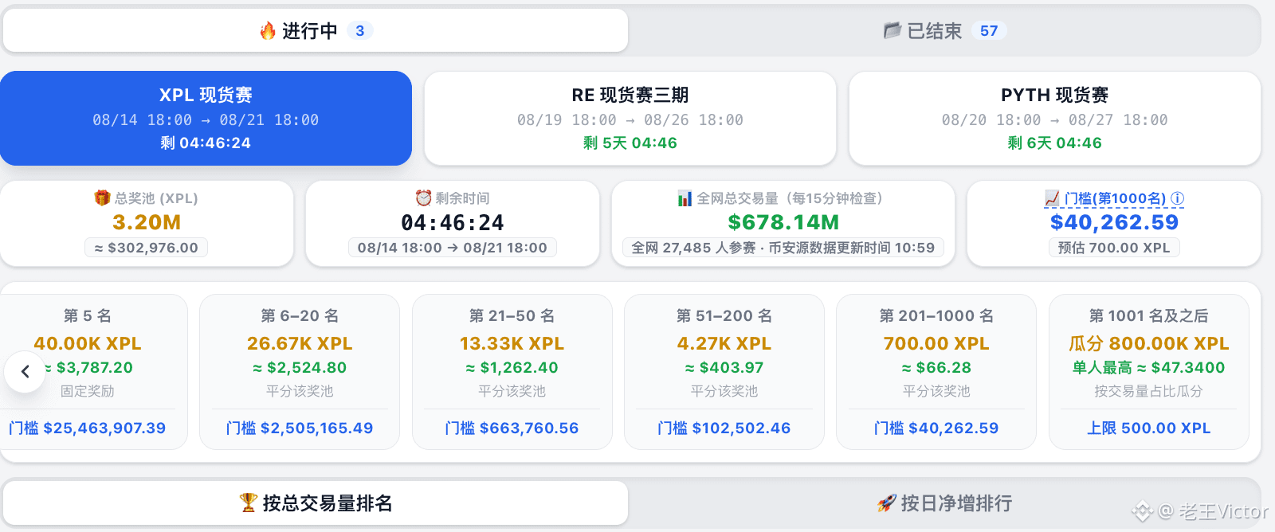This screenshot has width=1275, height=532.
Task: Select the XPL 现货赛 competition card
Action: click(206, 118)
